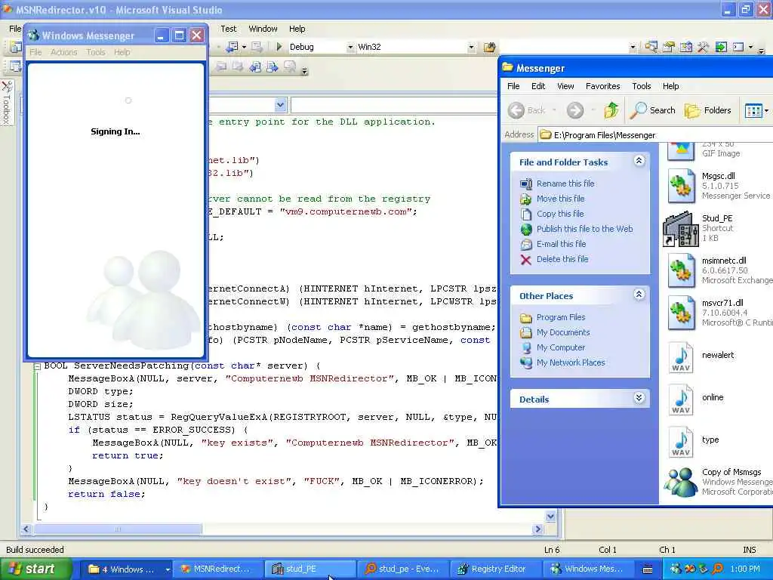Click the Back button in Explorer
Screen dimensions: 773x580
[526, 110]
